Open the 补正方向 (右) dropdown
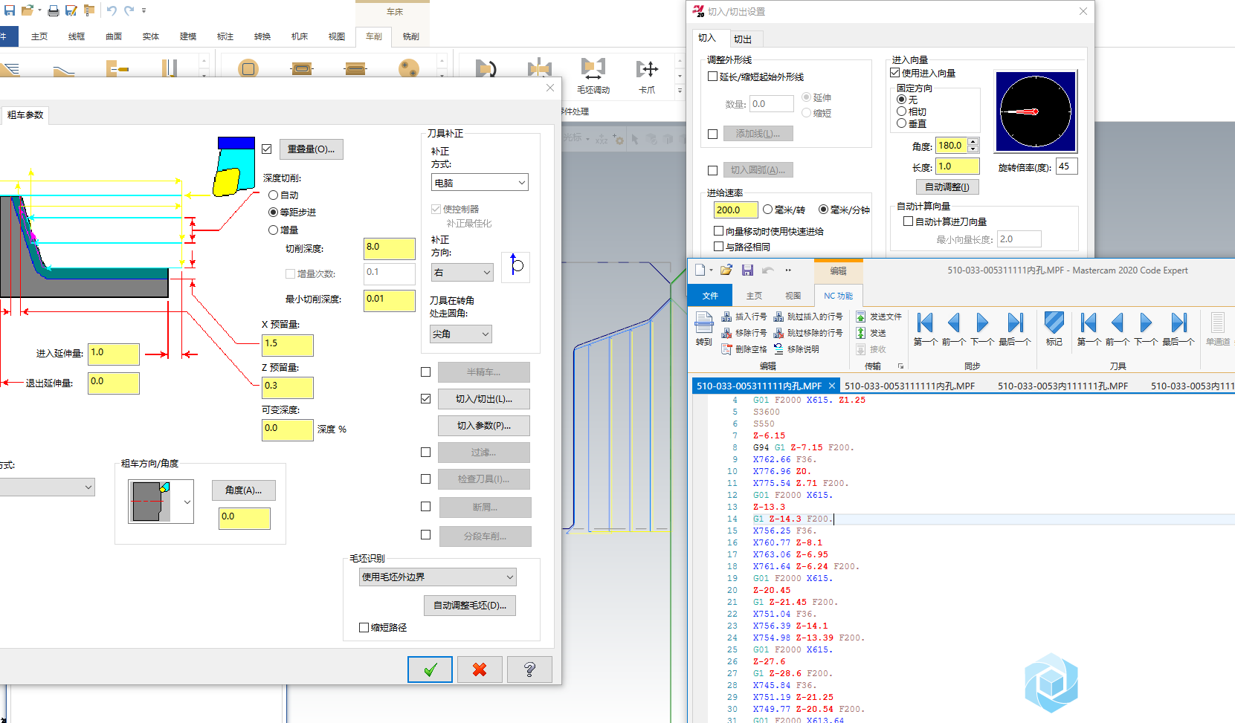The image size is (1235, 723). 462,273
